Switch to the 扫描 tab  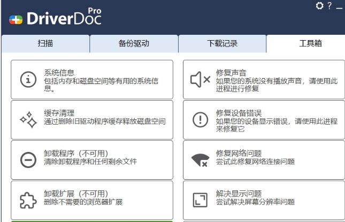coord(45,43)
